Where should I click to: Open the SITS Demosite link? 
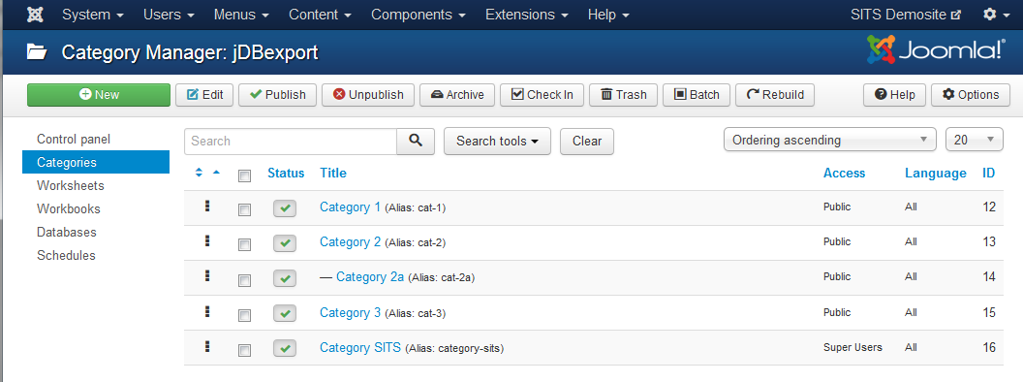coord(906,15)
